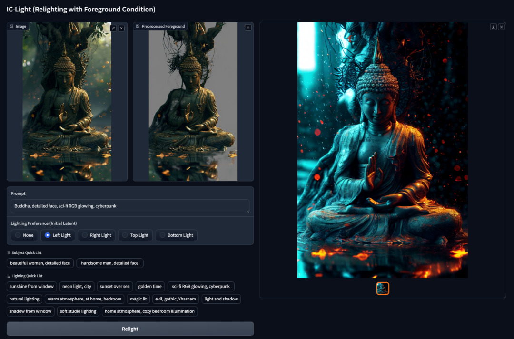
Task: Clear the input image with its X icon
Action: click(121, 28)
